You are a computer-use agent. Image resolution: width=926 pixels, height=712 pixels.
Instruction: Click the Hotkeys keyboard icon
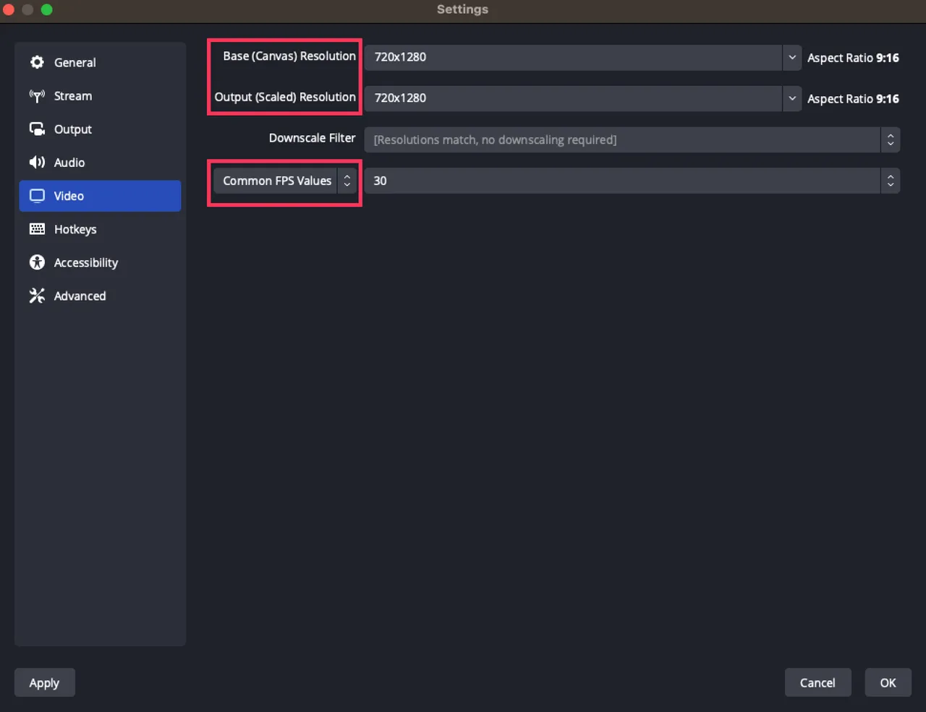[x=37, y=229]
